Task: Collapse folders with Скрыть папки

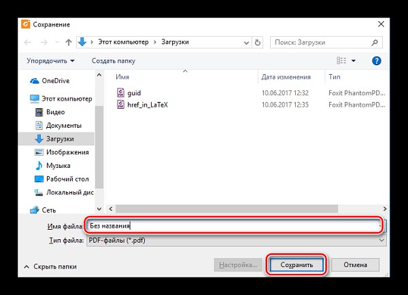Action: pos(50,266)
